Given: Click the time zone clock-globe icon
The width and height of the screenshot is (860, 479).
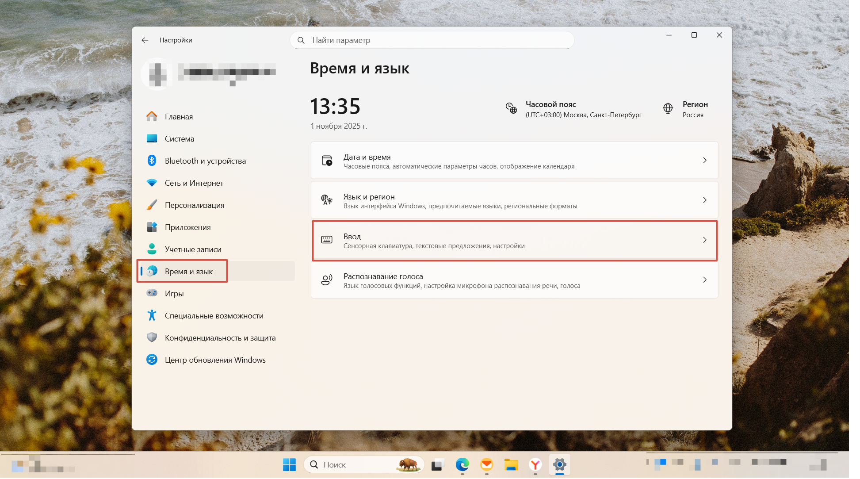Looking at the screenshot, I should point(511,108).
